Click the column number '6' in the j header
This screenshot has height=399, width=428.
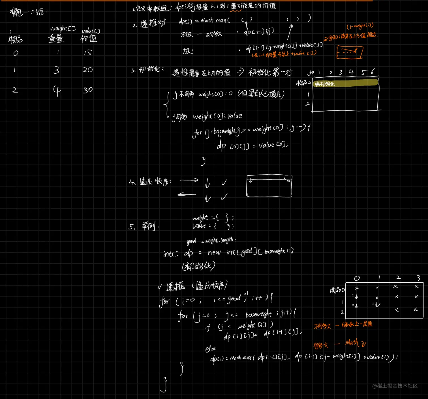pos(373,72)
